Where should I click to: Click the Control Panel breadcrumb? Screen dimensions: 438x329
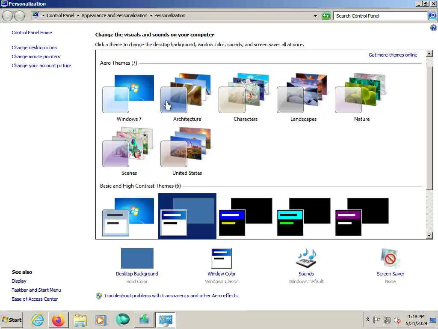click(x=60, y=15)
